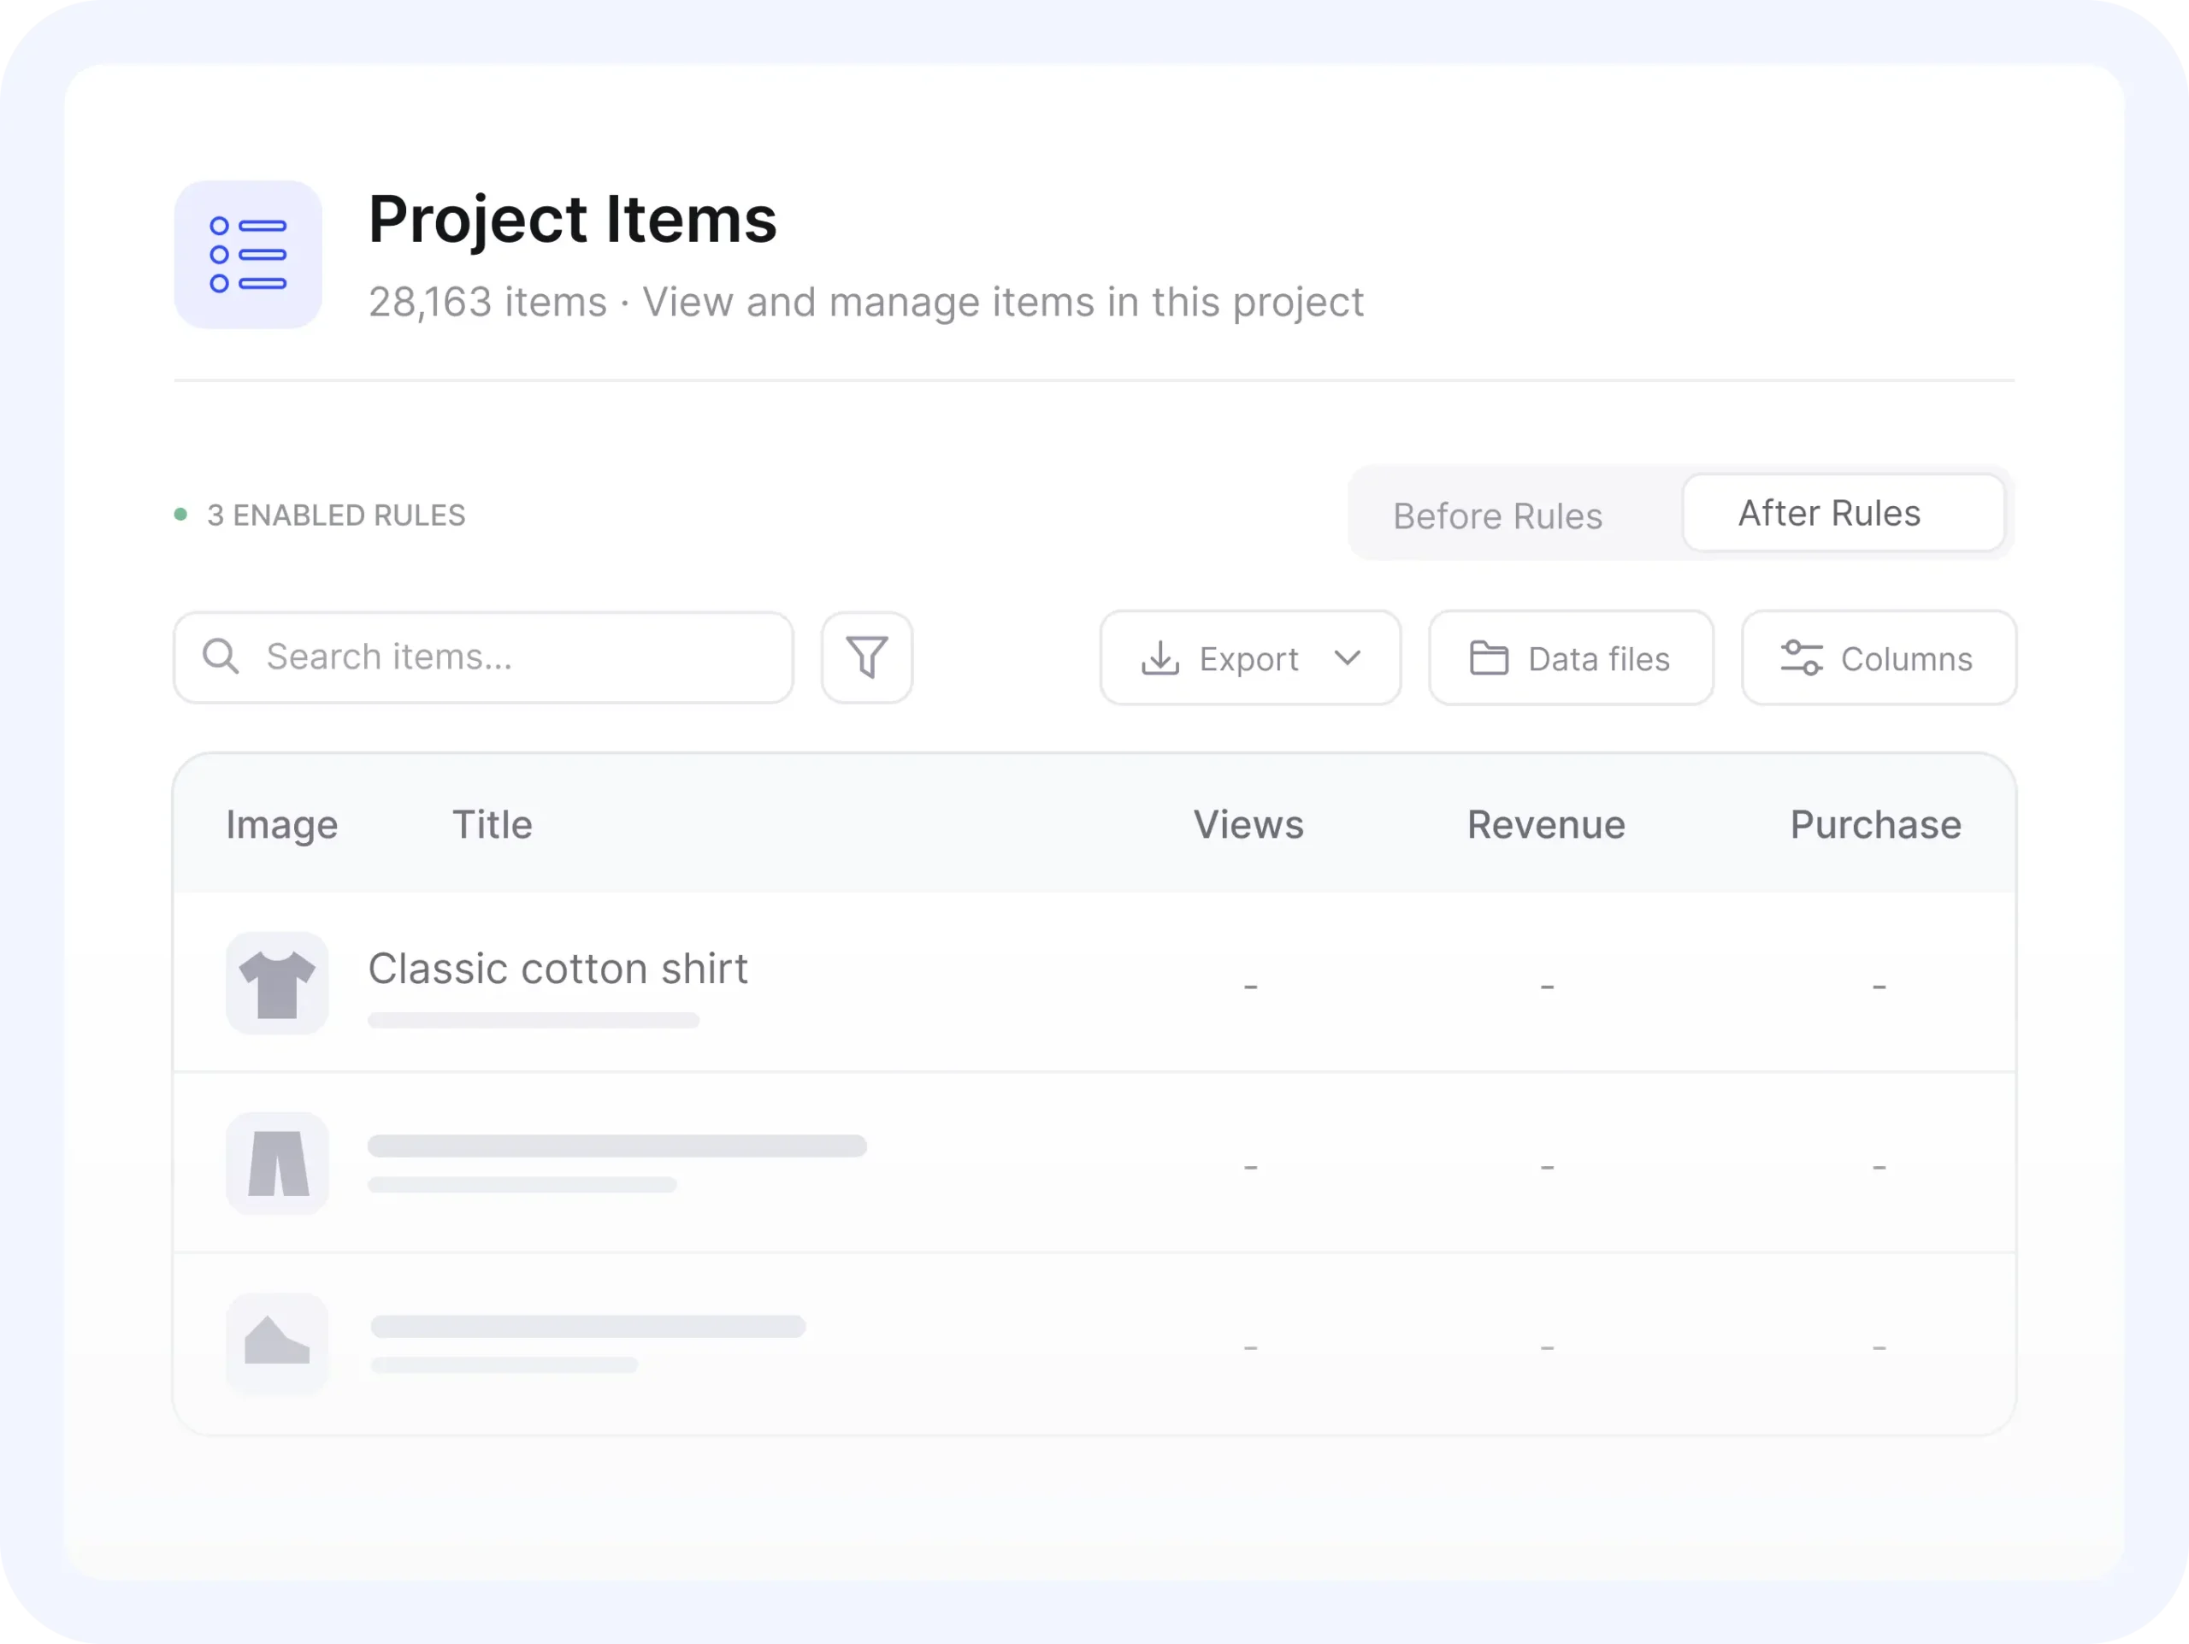Open the Classic cotton shirt thumbnail

(x=277, y=983)
